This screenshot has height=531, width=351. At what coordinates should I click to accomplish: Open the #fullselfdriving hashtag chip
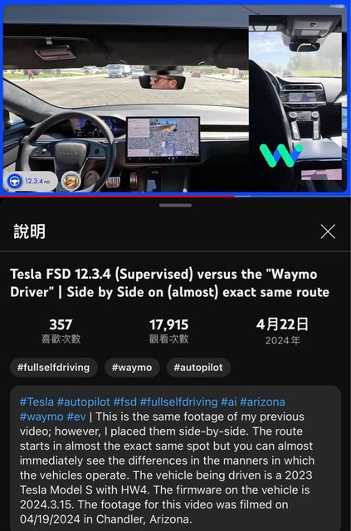coord(54,368)
